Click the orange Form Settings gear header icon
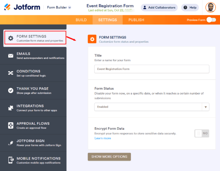Viewport: 220px width, 171px height. coord(92,39)
